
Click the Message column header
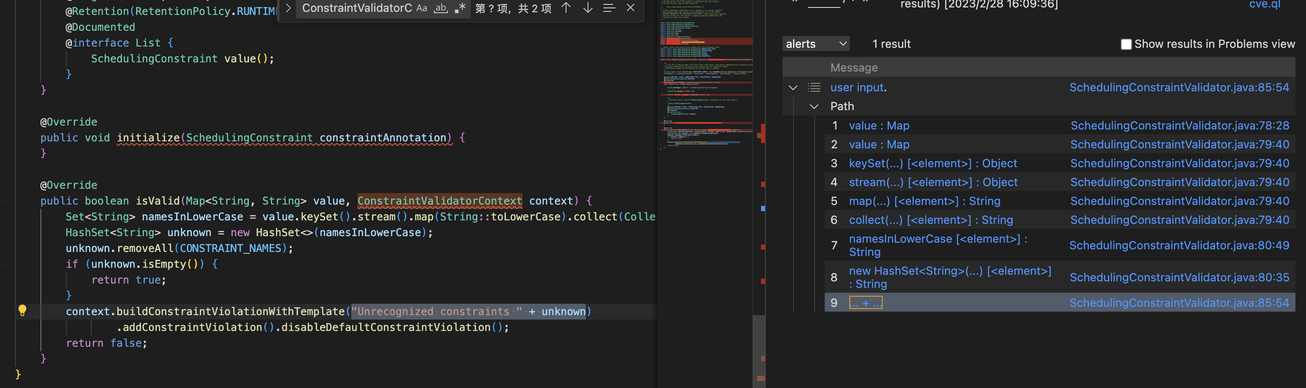click(x=854, y=67)
